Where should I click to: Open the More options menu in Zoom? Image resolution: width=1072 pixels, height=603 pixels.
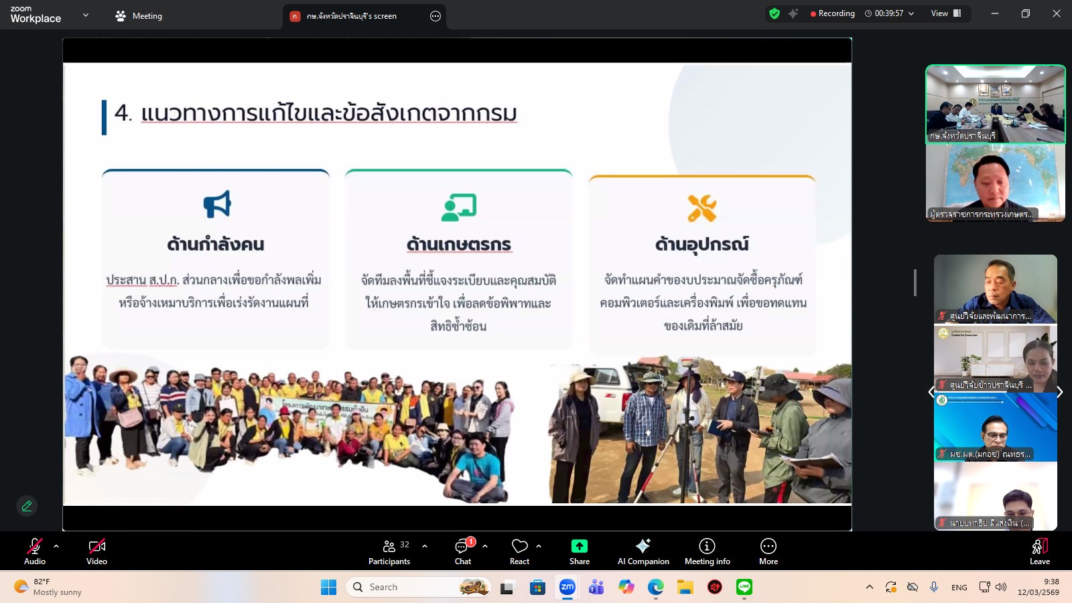[768, 551]
